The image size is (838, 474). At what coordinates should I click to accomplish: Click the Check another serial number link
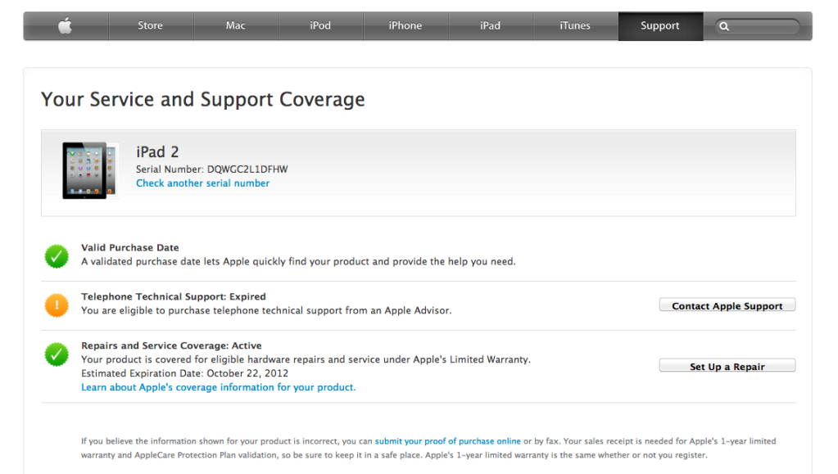202,183
